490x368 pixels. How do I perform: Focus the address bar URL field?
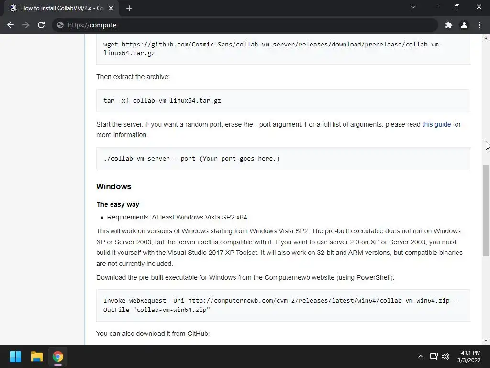click(x=245, y=25)
